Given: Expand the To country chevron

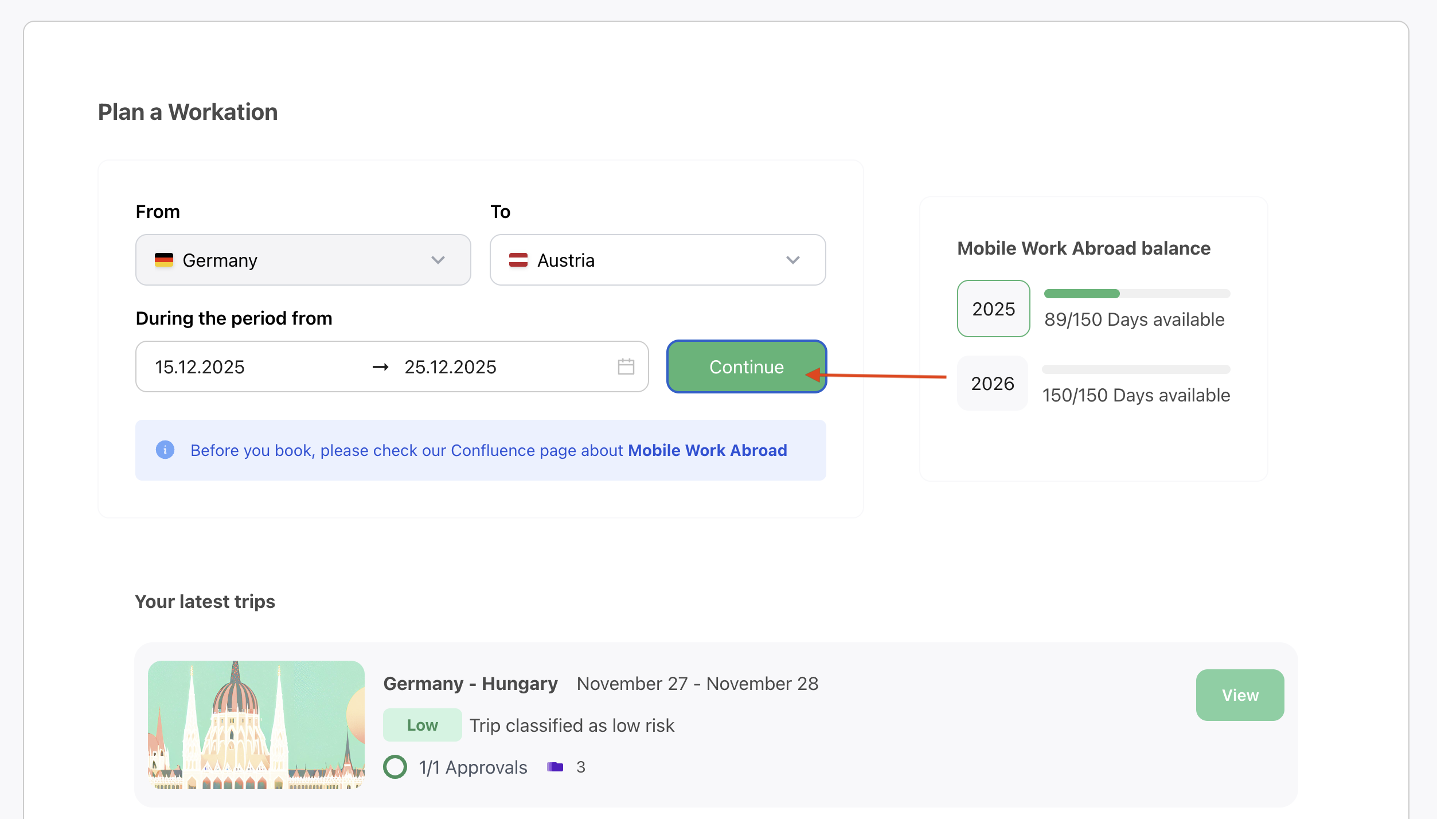Looking at the screenshot, I should click(x=792, y=260).
